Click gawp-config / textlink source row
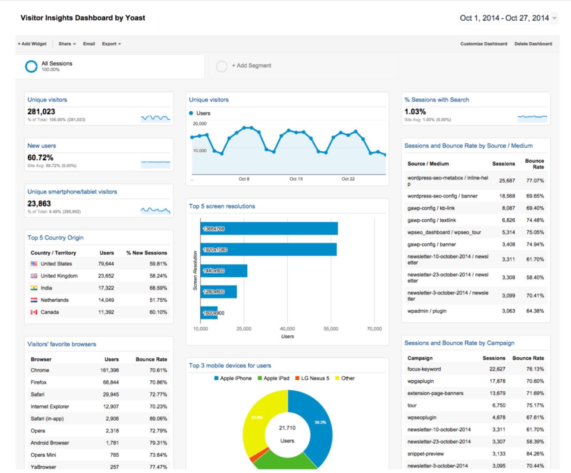571x473 pixels. pos(475,220)
